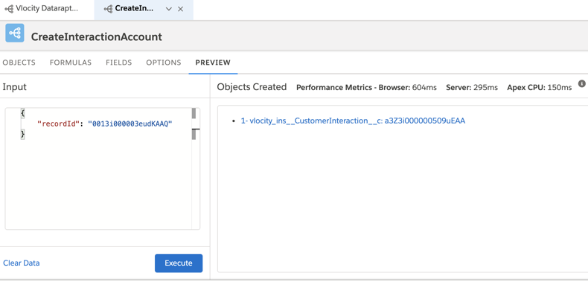Click the performance metrics info icon
Image resolution: width=588 pixels, height=288 pixels.
click(x=581, y=83)
